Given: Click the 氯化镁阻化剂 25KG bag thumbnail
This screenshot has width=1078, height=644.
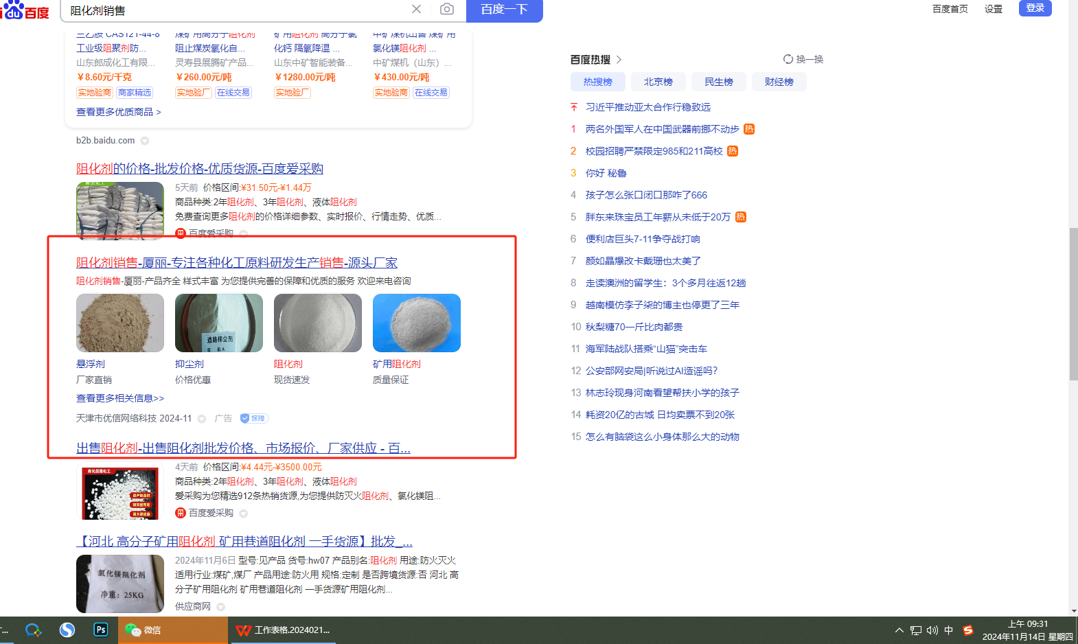Looking at the screenshot, I should pos(120,584).
